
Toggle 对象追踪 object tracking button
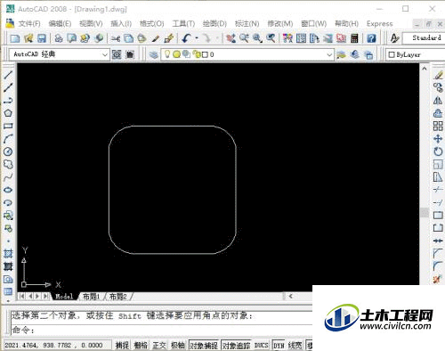click(236, 346)
